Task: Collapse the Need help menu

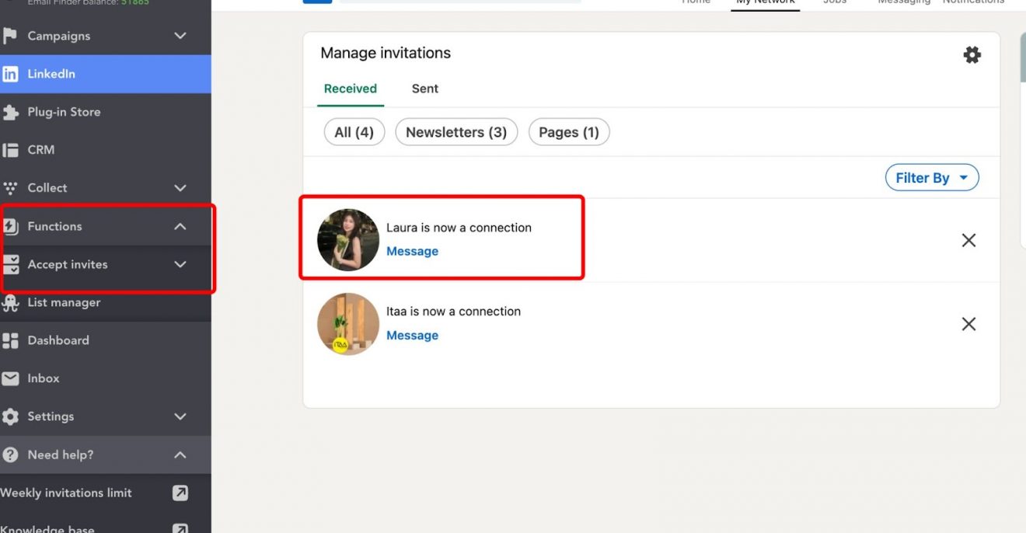Action: click(x=180, y=455)
